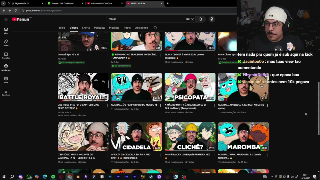
Task: Search within the channel using magnifier icon
Action: (x=155, y=28)
